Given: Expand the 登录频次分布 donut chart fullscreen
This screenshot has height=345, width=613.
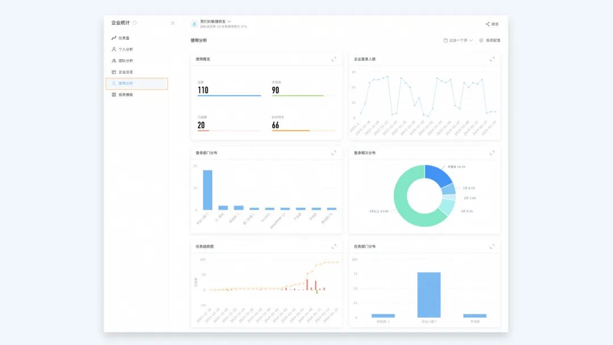Looking at the screenshot, I should coord(492,153).
